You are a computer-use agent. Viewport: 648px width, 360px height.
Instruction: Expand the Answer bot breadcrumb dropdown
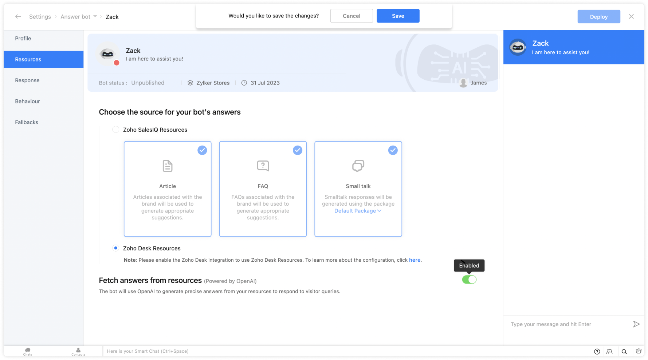tap(95, 16)
